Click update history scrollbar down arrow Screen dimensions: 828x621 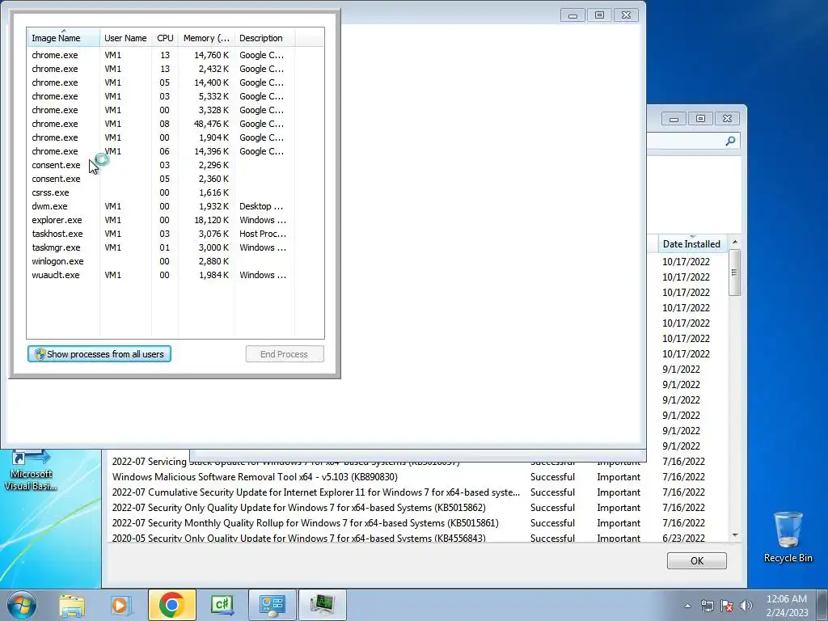[x=734, y=535]
